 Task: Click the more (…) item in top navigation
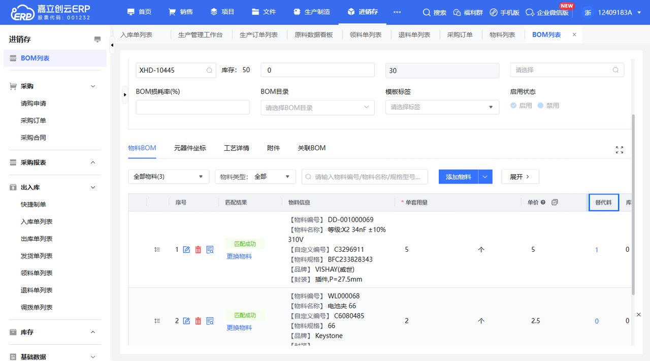397,12
